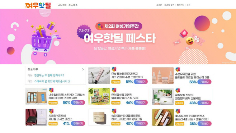Viewport: 236px width, 133px height.
Task: Open the 공동구매 menu
Action: point(62,5)
